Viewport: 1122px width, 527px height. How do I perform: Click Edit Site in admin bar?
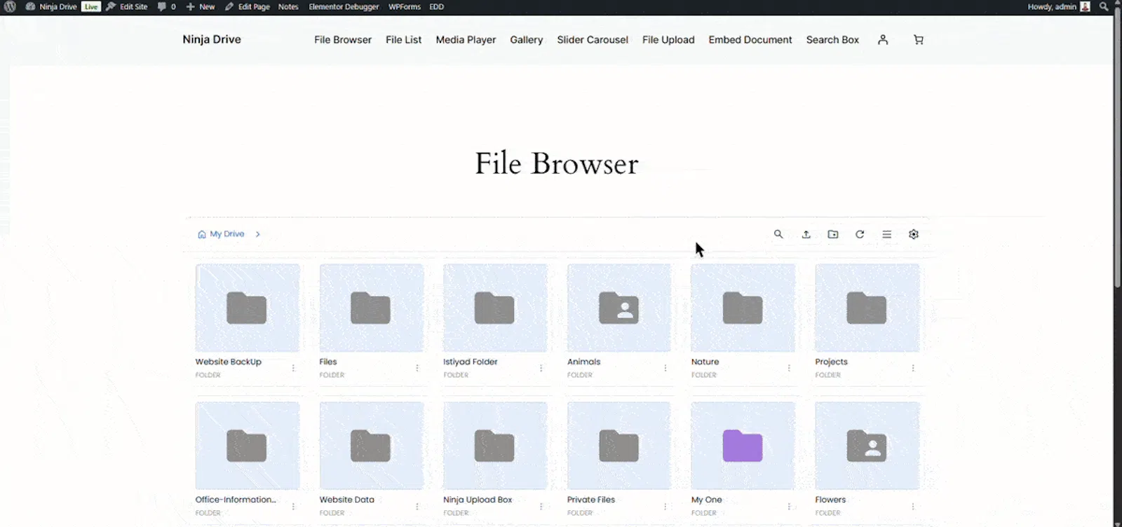coord(127,7)
